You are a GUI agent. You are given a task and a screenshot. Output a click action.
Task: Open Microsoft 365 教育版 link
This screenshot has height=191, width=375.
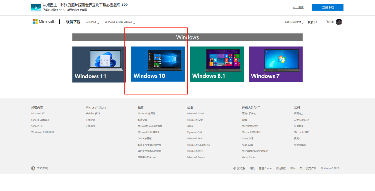149,132
